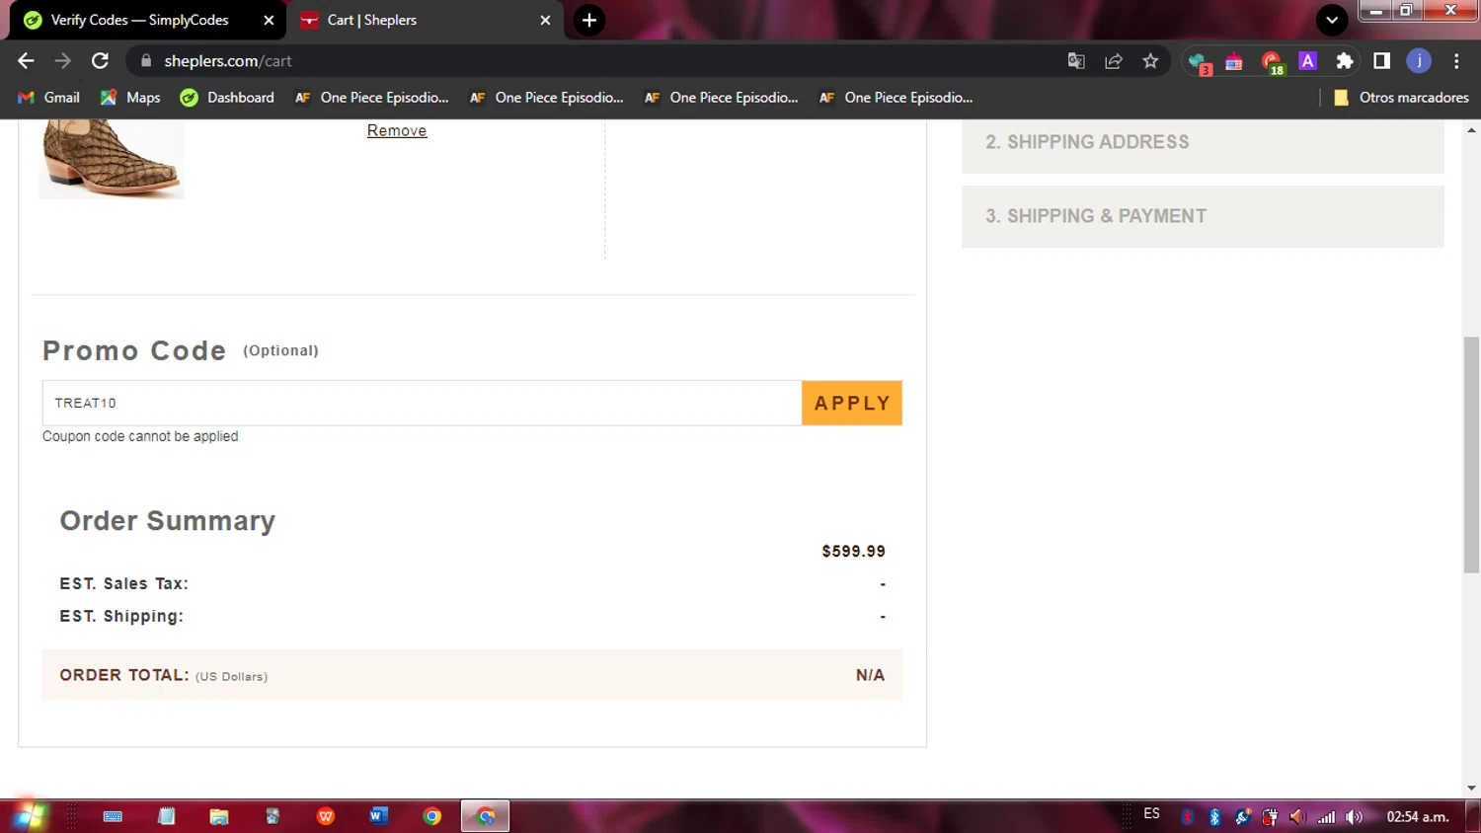This screenshot has height=833, width=1481.
Task: Click the promo code field with TREAT10
Action: click(x=422, y=403)
